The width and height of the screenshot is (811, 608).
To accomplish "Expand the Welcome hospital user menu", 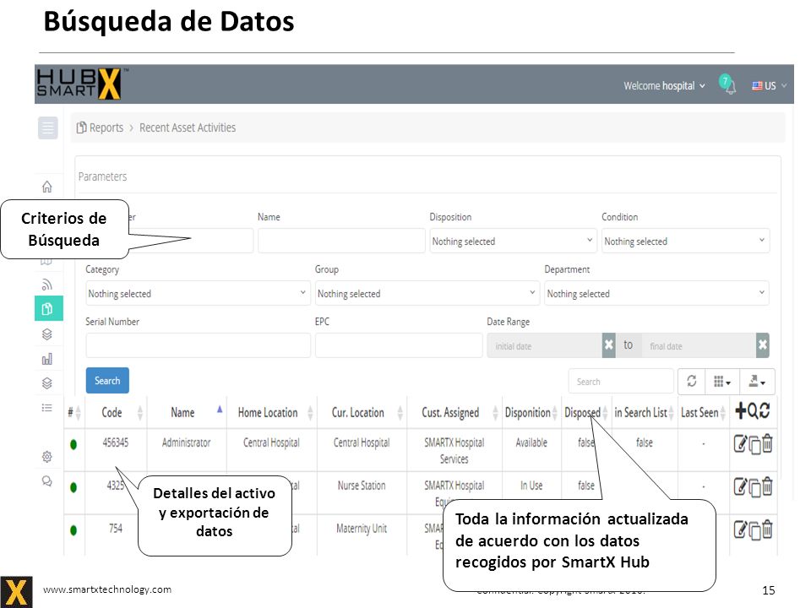I will (x=664, y=86).
